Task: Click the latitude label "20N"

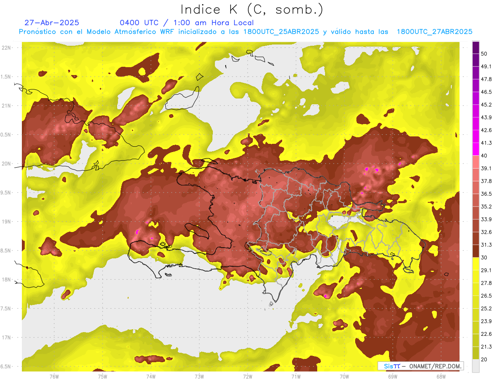Action: (x=7, y=164)
